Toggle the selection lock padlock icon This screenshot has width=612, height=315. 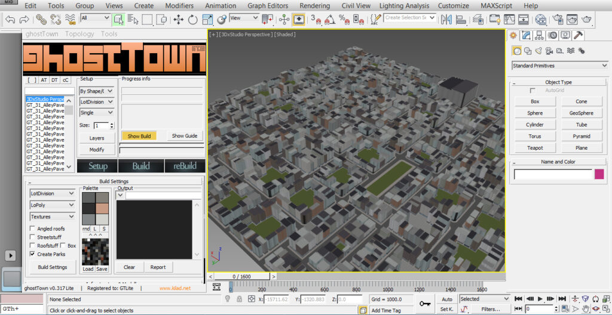click(239, 299)
